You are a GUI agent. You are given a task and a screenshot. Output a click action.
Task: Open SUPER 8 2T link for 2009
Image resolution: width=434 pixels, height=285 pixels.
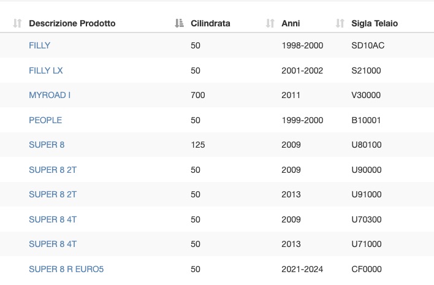[53, 170]
